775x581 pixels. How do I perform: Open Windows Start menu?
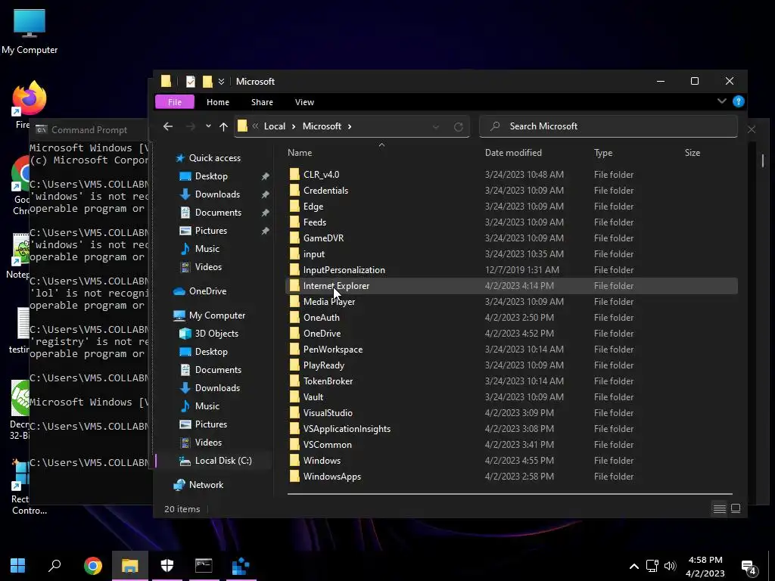18,566
